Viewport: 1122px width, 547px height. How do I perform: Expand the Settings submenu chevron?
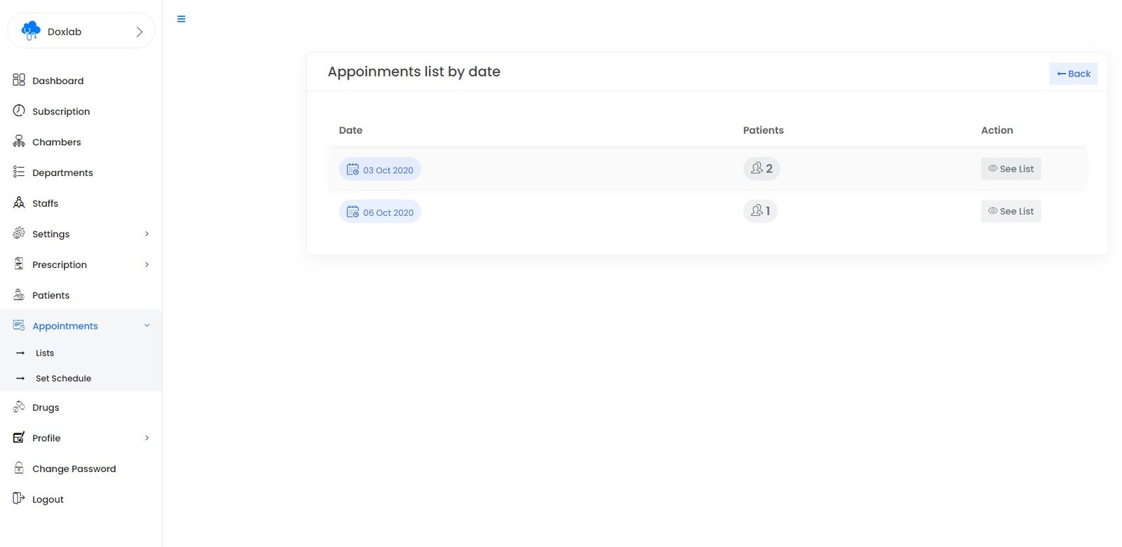[x=147, y=234]
